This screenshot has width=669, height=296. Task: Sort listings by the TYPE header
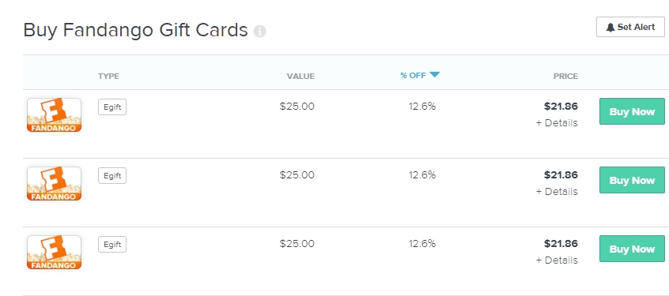click(x=109, y=77)
